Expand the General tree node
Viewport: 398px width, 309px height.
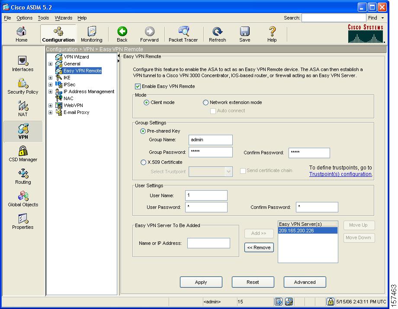[x=51, y=64]
